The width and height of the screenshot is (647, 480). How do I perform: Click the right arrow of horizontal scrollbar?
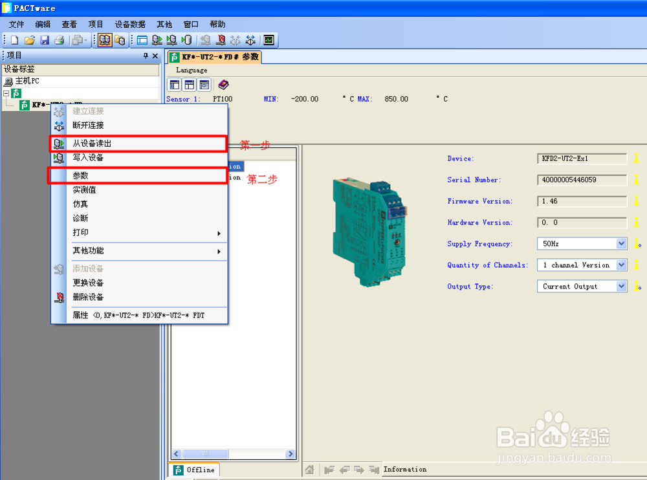click(291, 453)
